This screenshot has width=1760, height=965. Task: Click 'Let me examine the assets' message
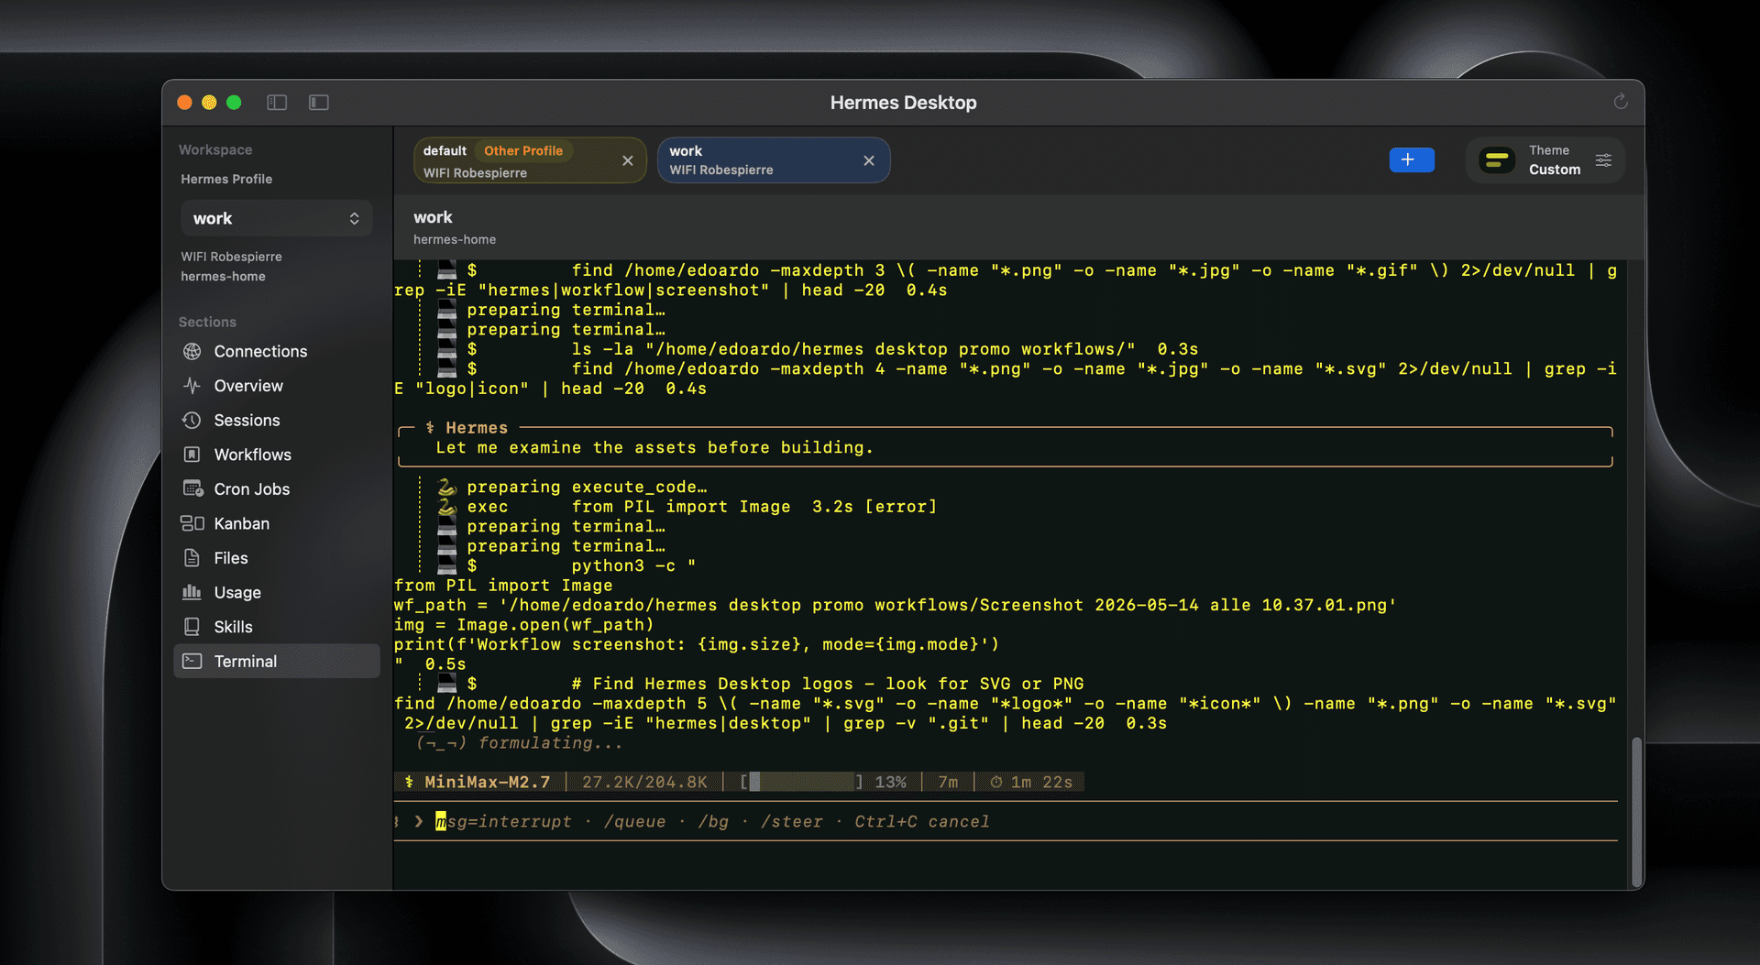tap(654, 447)
